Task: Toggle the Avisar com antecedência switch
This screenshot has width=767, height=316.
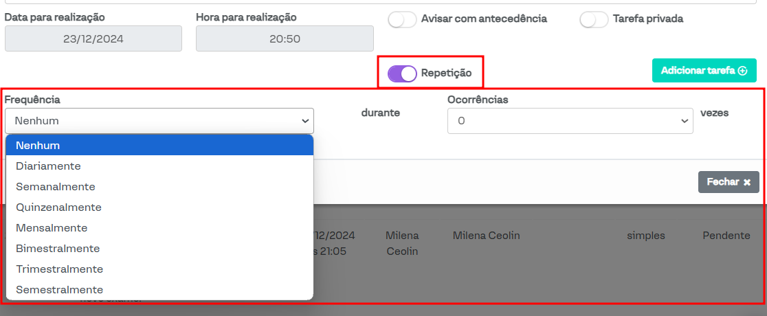Action: [402, 19]
